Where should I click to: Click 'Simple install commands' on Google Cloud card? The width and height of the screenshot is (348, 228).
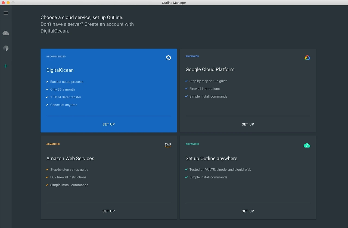(x=209, y=97)
